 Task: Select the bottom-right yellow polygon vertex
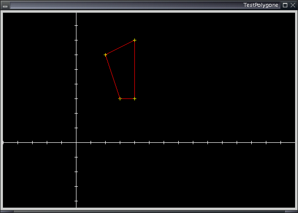coord(134,99)
